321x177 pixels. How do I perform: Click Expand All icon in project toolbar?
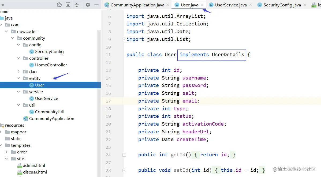(x=68, y=5)
